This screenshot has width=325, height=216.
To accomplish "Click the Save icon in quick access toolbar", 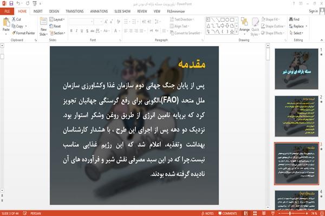I will click(x=11, y=3).
